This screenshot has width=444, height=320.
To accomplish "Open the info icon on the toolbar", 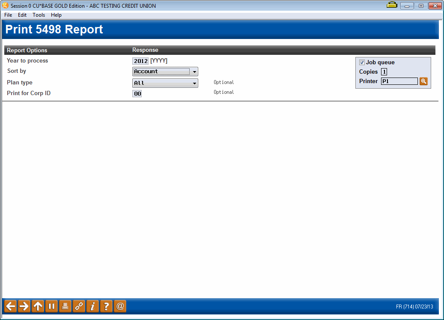I will [x=92, y=306].
